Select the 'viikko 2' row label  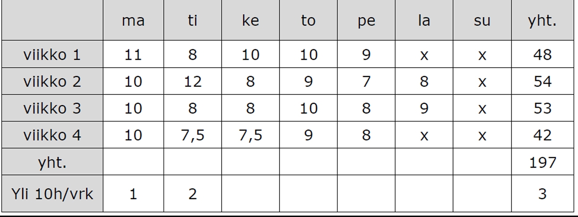coord(52,82)
